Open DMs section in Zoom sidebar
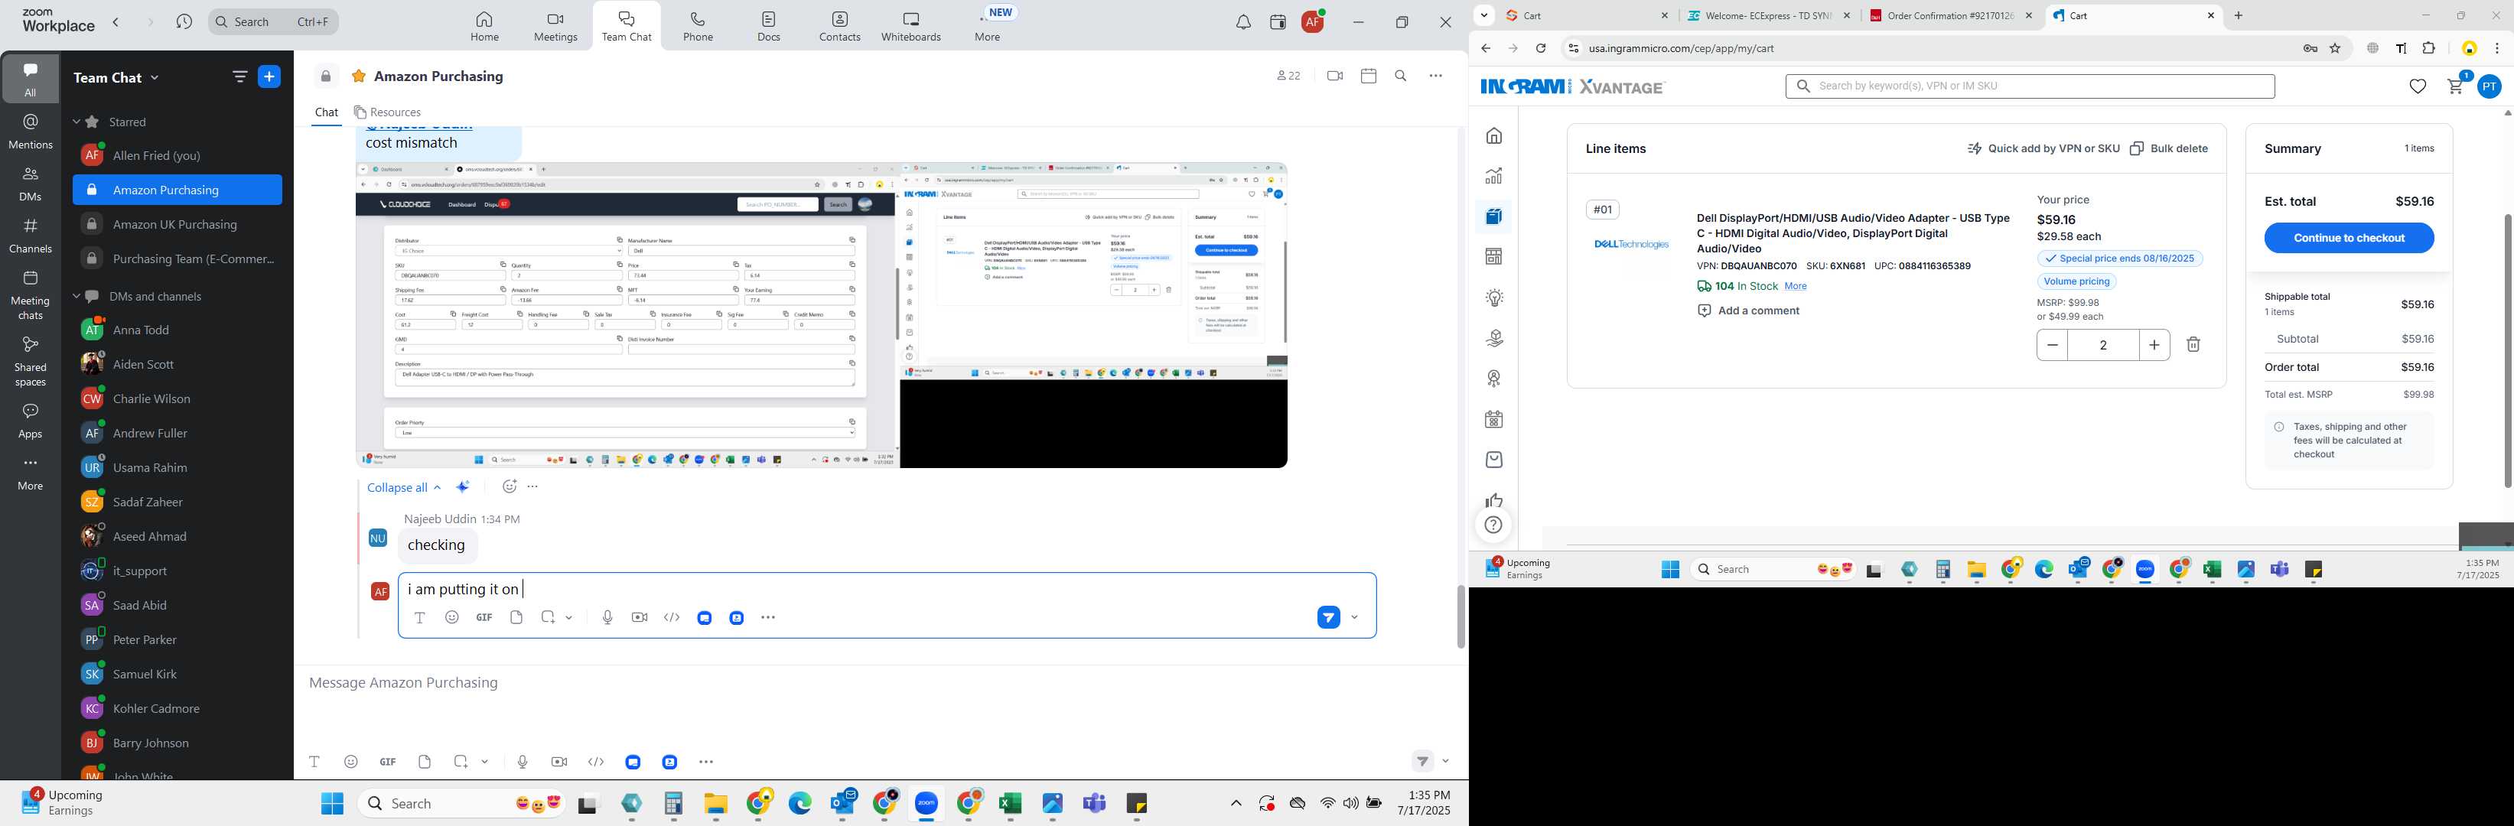 pos(31,184)
